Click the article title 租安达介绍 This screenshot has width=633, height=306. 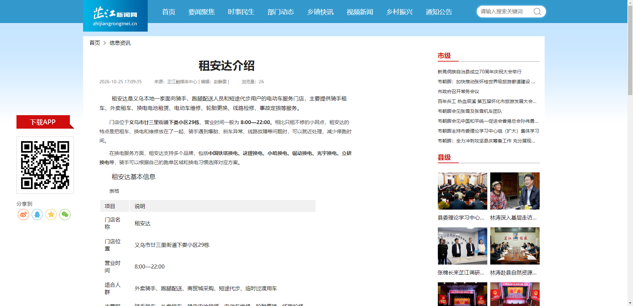pyautogui.click(x=226, y=66)
